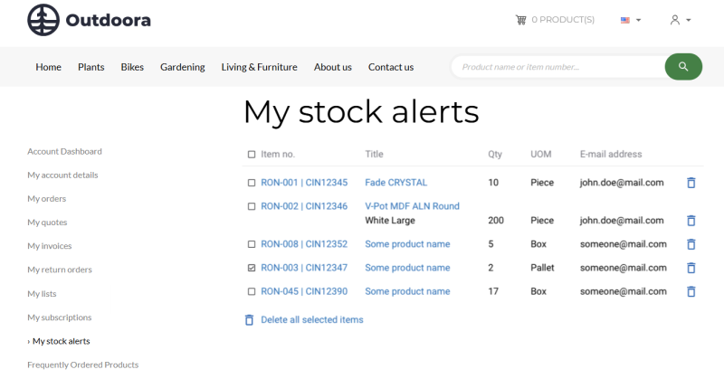The image size is (724, 379).
Task: Click trash icon for RON-003 row
Action: [691, 268]
